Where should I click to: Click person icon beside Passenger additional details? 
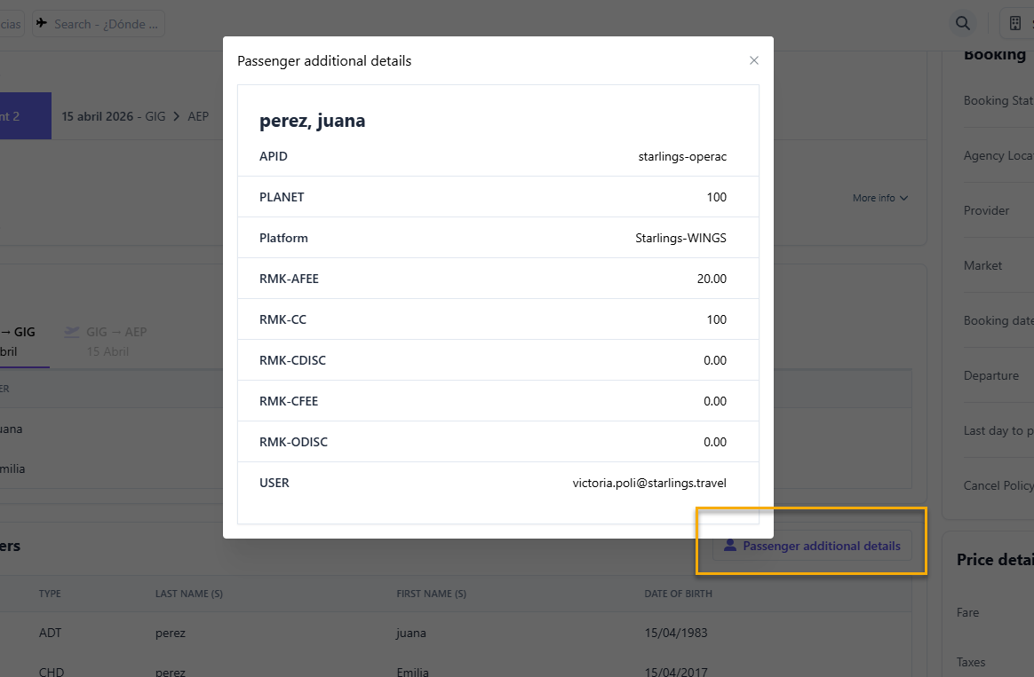(730, 546)
